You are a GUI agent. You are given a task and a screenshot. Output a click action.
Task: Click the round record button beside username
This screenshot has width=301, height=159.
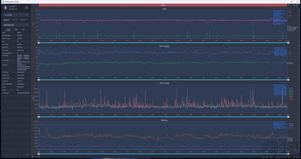26,8
